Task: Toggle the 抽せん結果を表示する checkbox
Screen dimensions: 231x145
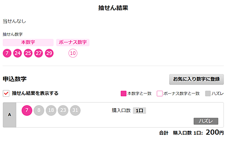Action: [x=6, y=93]
